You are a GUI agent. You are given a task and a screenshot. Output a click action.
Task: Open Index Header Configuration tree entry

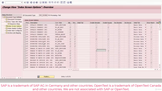[x=15, y=28]
